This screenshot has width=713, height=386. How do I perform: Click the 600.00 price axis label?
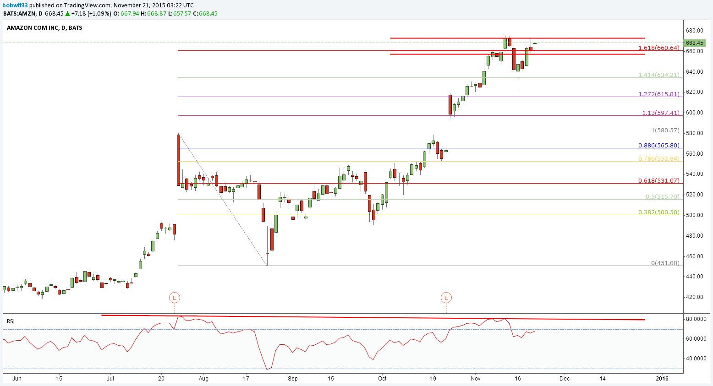[695, 113]
